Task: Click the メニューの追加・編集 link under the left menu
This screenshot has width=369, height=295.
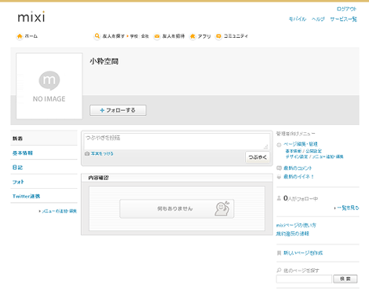Action: [x=59, y=211]
